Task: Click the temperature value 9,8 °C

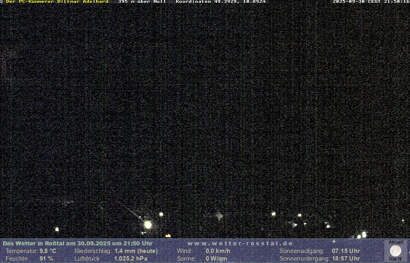Action: click(x=48, y=251)
